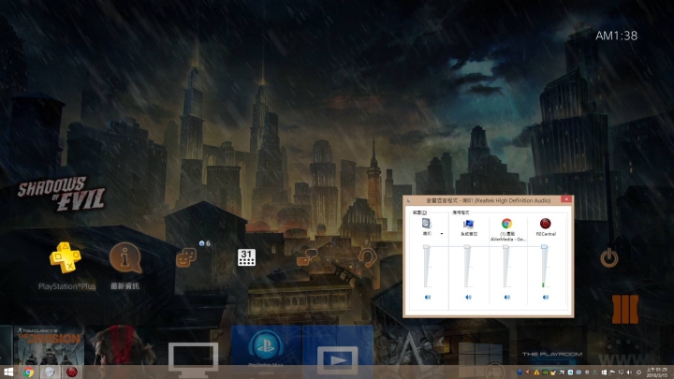Viewport: 674px width, 379px height.
Task: Select Tom Clancy's The Division game tile
Action: point(49,346)
